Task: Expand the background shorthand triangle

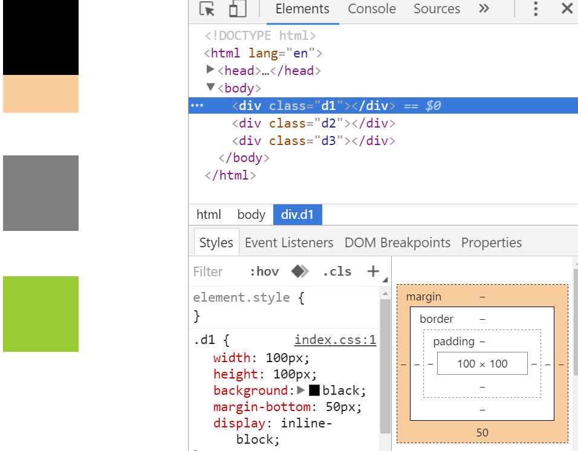Action: point(301,390)
